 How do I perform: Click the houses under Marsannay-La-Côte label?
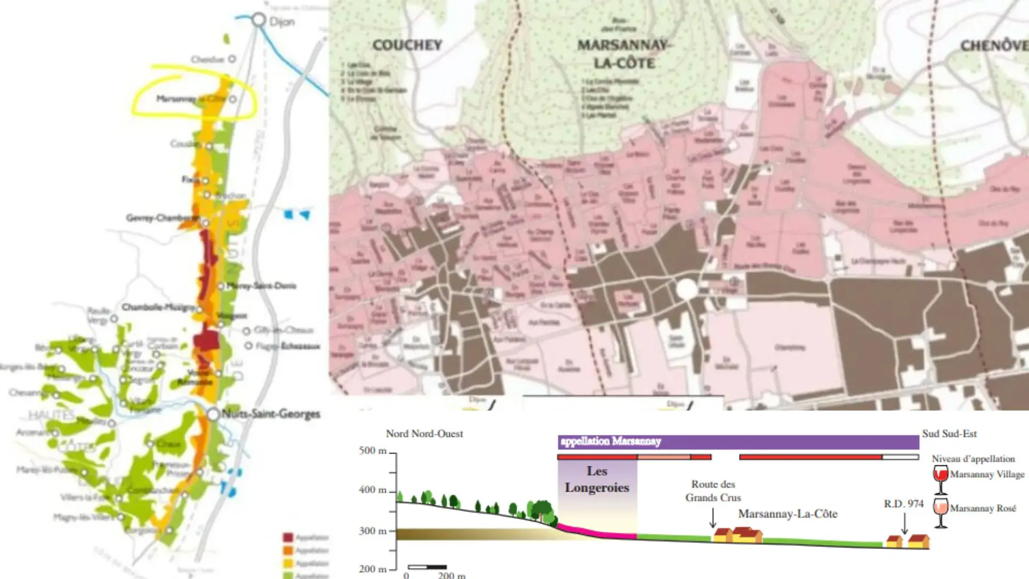coord(737,535)
